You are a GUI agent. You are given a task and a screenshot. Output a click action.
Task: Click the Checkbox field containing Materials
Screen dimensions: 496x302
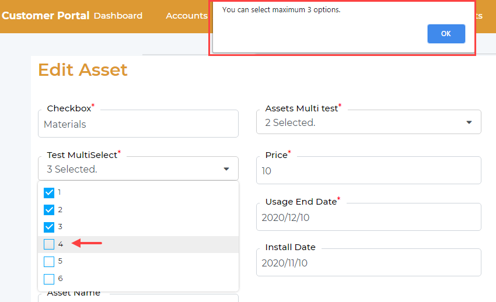138,124
